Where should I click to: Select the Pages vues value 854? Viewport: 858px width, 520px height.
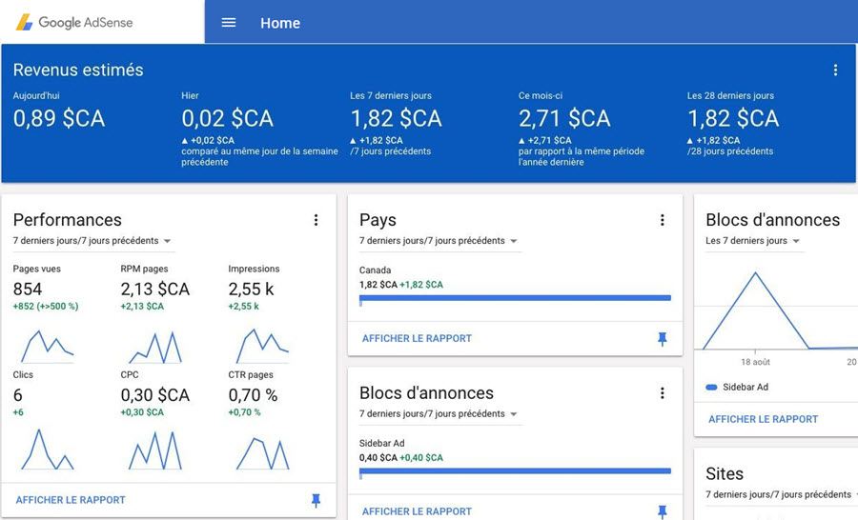28,289
